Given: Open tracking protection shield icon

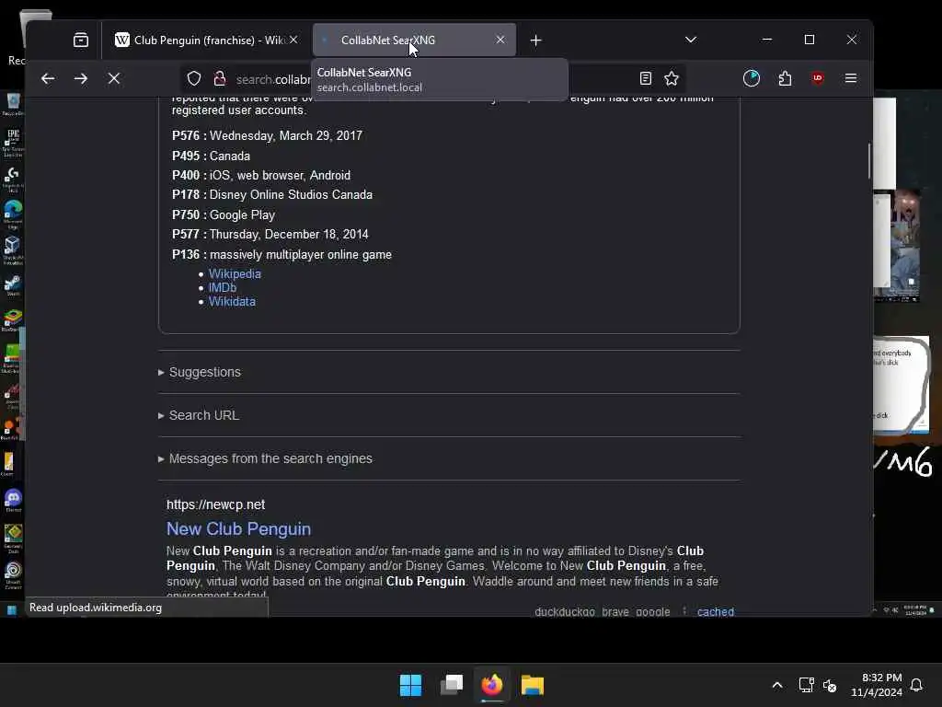Looking at the screenshot, I should pos(194,78).
